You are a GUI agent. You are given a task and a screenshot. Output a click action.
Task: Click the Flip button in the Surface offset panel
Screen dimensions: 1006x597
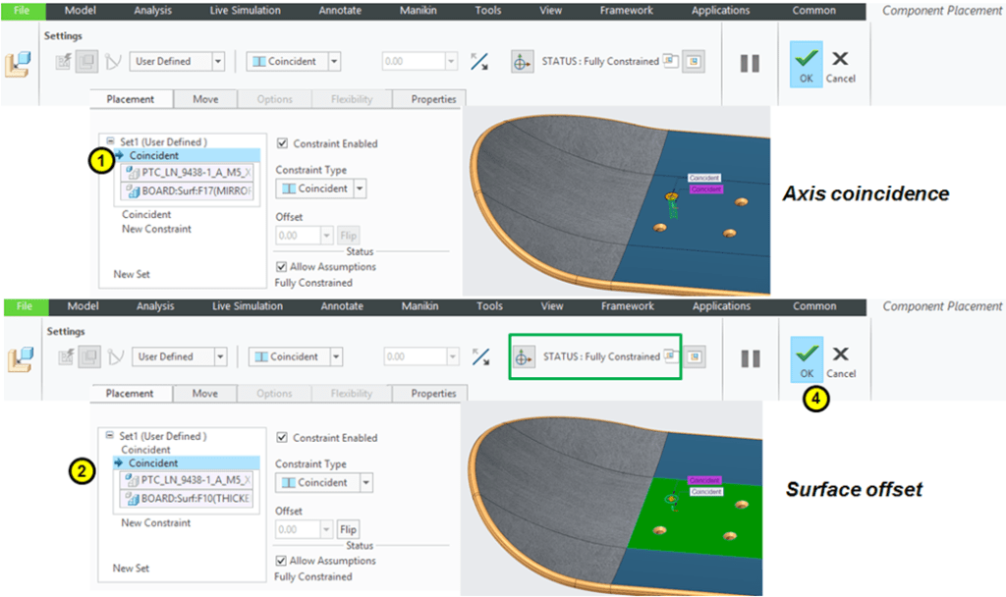coord(348,530)
